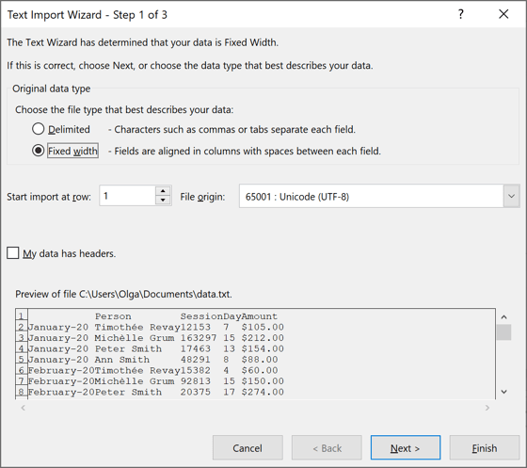The image size is (527, 468).
Task: Click the Start import at row label
Action: [49, 197]
